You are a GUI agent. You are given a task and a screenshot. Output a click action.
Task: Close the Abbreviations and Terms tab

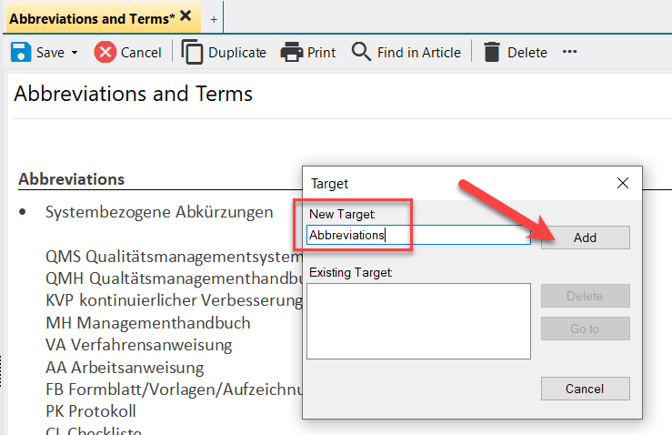click(x=186, y=16)
